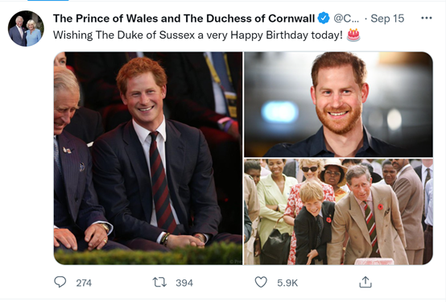Screen dimensions: 446x302
Task: Open the Sep 15 timestamp link
Action: tap(387, 19)
